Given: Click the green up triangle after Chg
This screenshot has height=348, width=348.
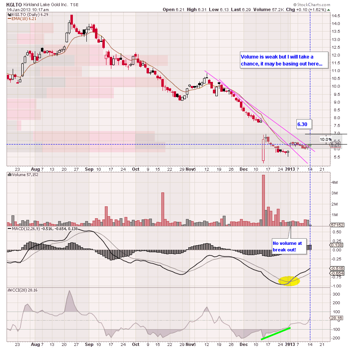Looking at the screenshot, I should (328, 10).
